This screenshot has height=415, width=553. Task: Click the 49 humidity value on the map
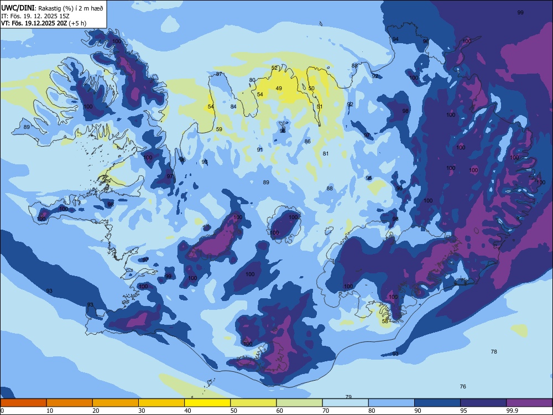coord(279,88)
